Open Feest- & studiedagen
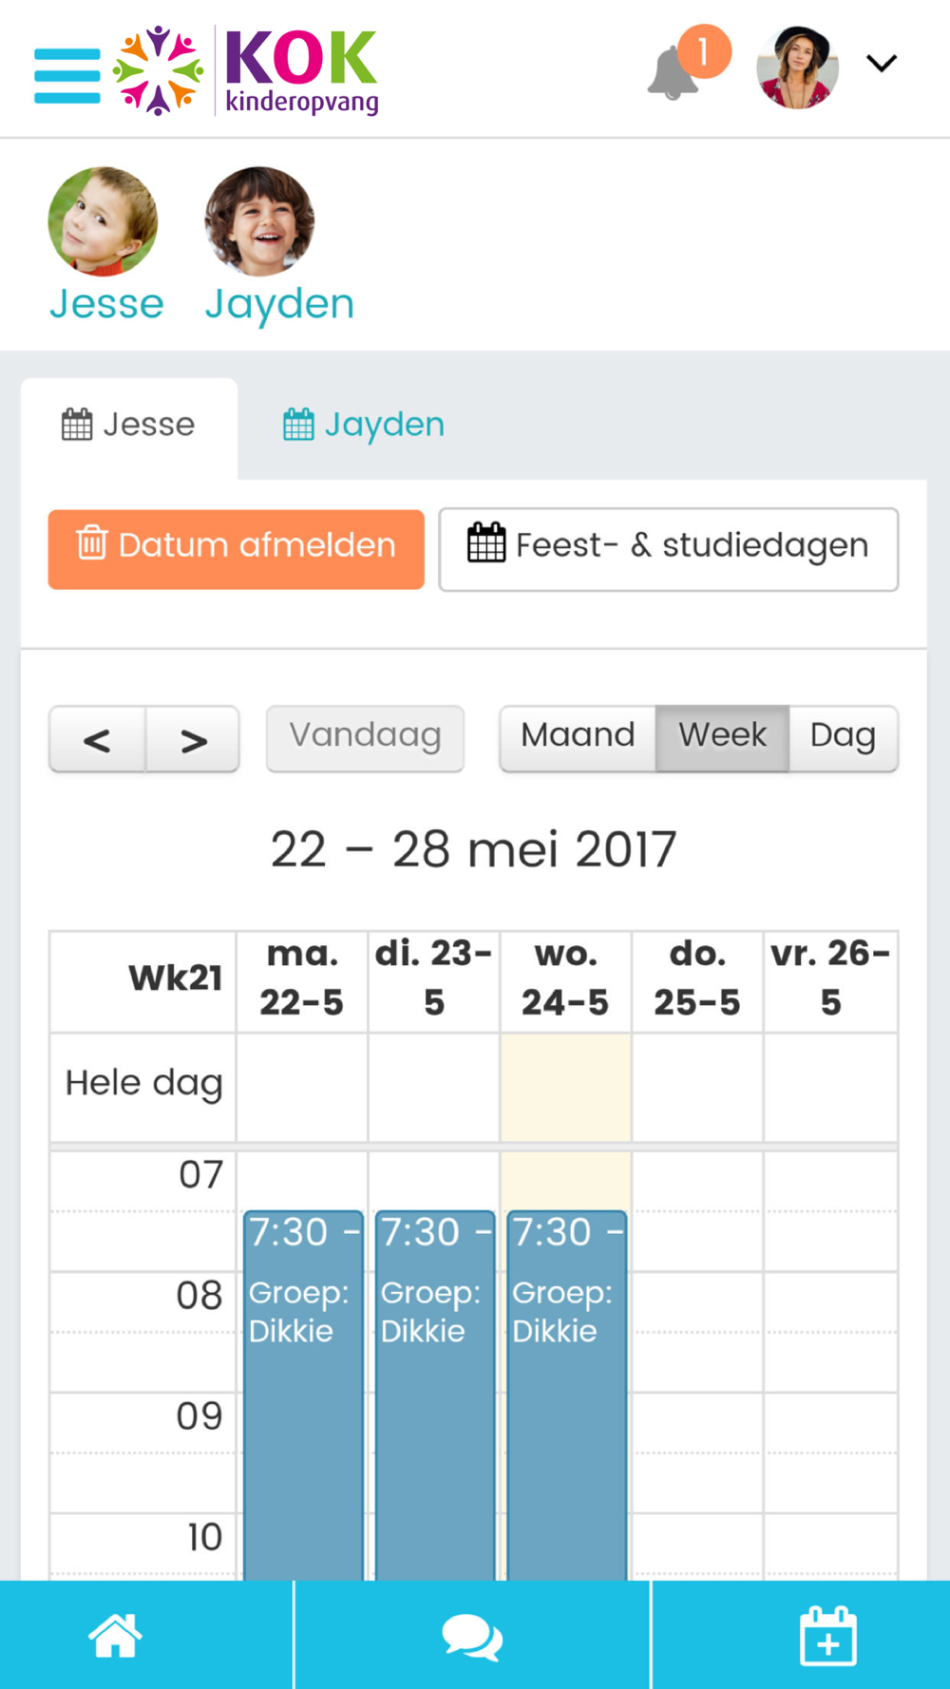Viewport: 950px width, 1689px height. click(x=669, y=549)
